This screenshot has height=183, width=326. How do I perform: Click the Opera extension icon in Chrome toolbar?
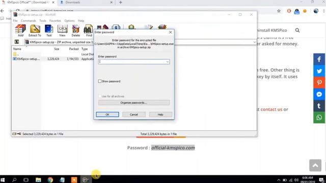[289, 11]
